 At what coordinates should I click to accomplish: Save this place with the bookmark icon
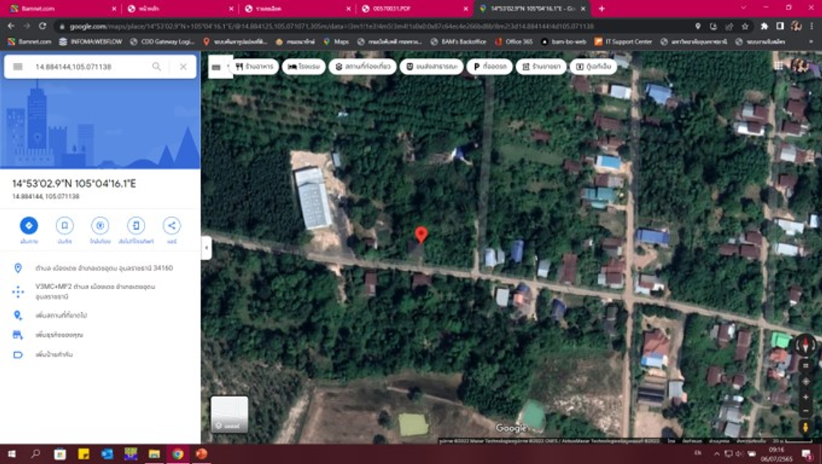coord(64,226)
